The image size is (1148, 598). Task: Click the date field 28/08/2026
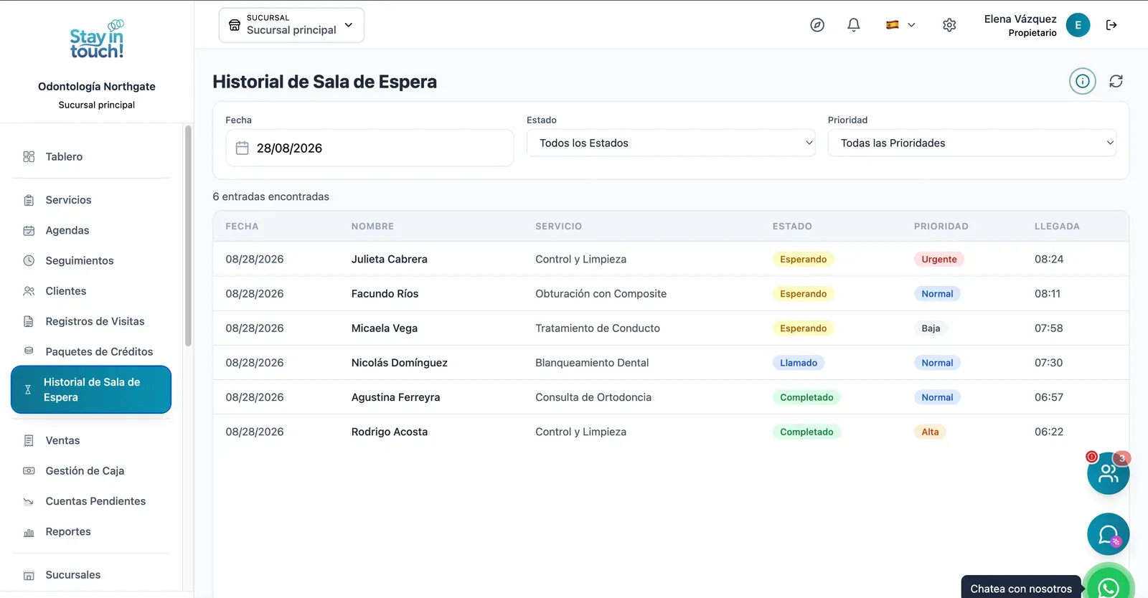pos(370,148)
